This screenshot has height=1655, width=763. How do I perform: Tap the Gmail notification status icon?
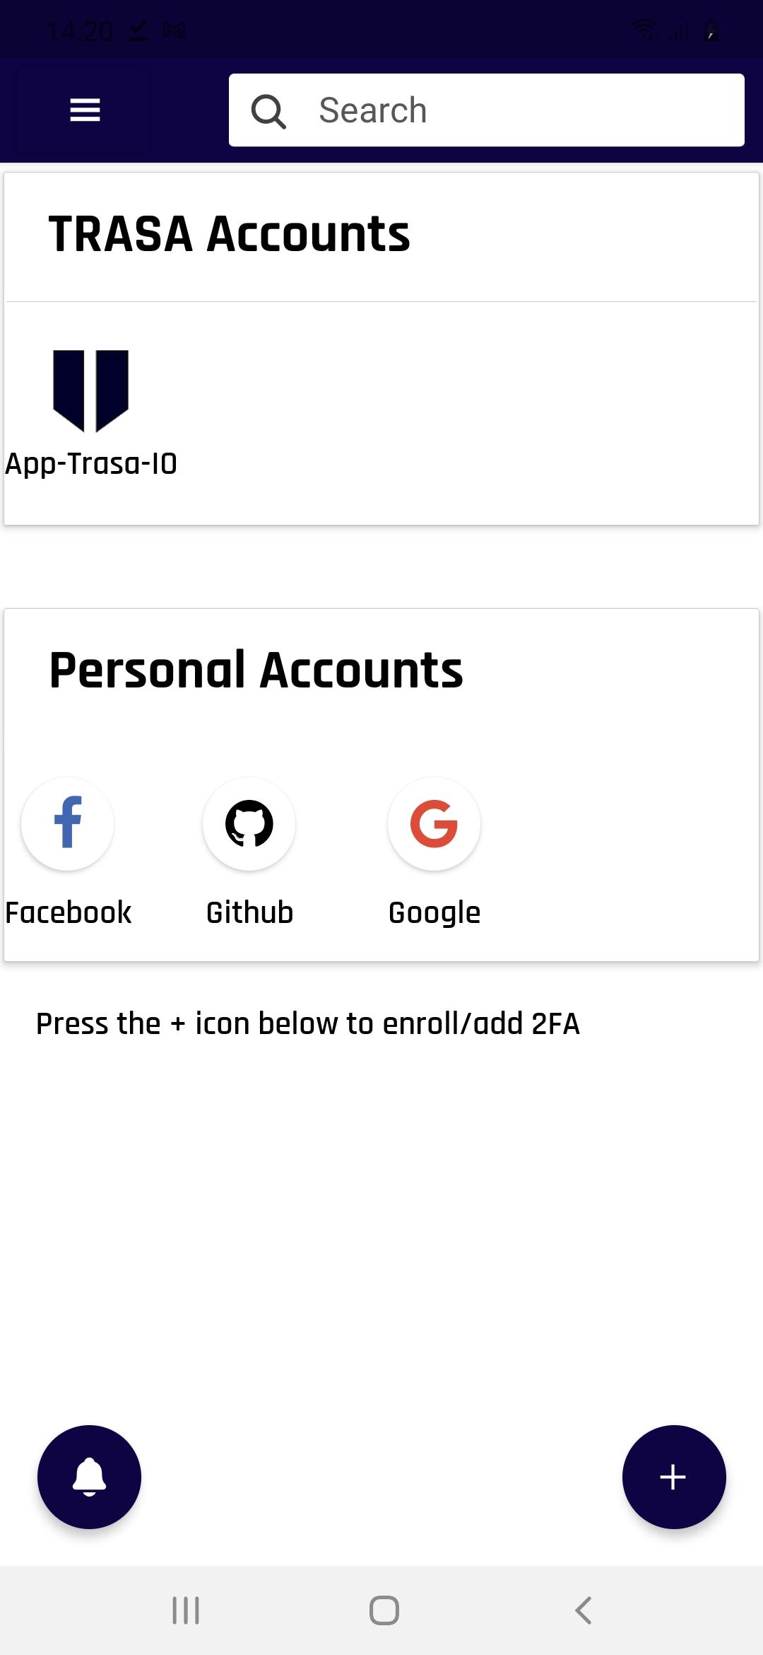coord(174,30)
